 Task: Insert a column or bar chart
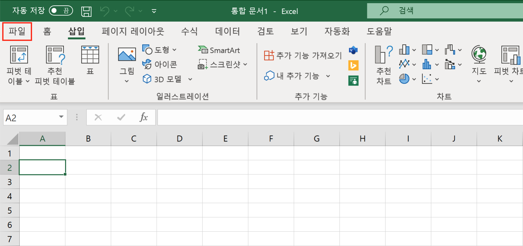click(404, 50)
